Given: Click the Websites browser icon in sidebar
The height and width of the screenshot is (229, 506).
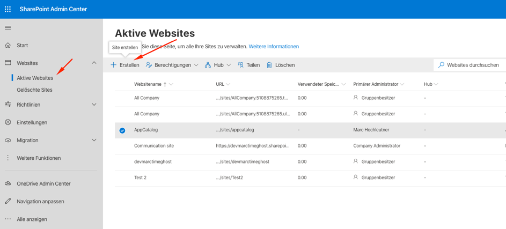Looking at the screenshot, I should coord(8,63).
